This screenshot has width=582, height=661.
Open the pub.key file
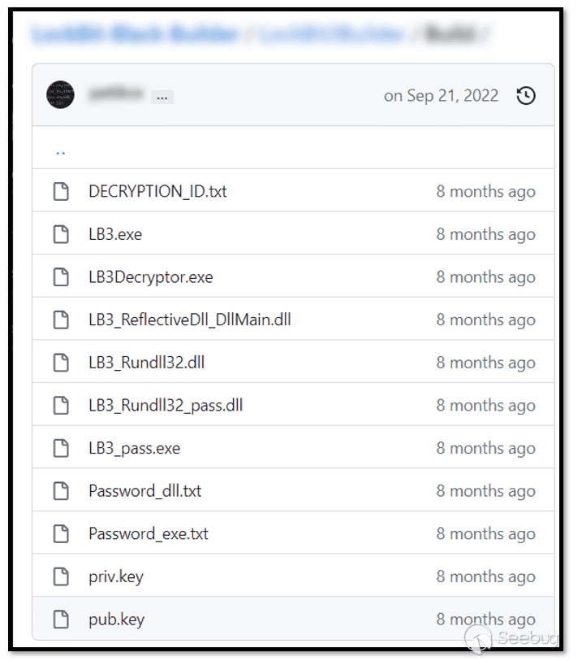click(116, 619)
